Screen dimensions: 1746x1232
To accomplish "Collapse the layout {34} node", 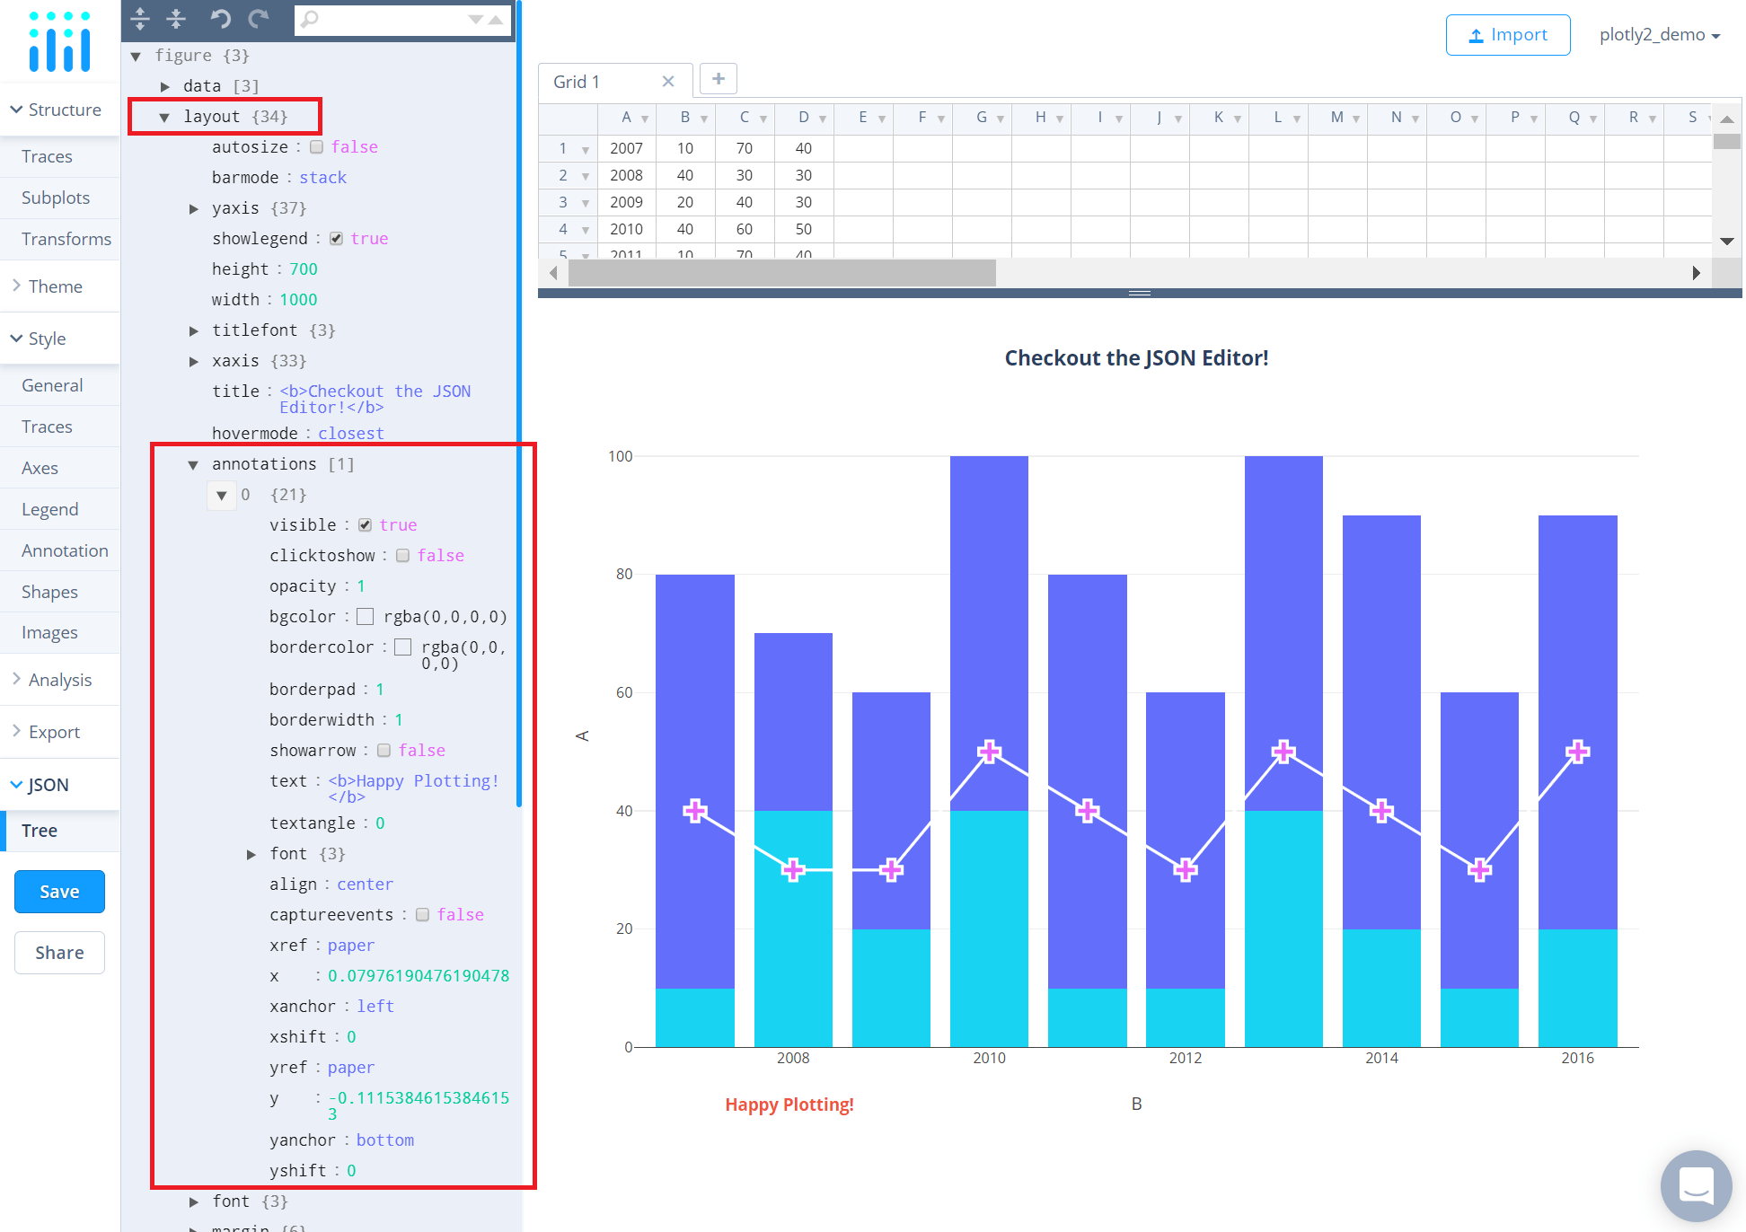I will coord(164,116).
